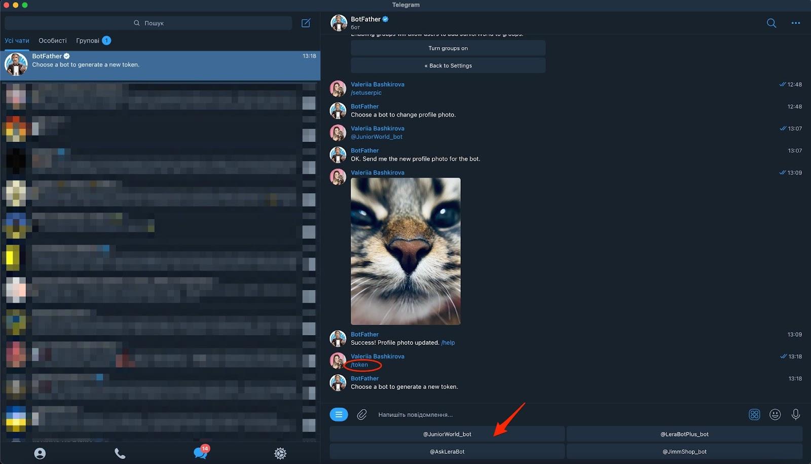Click the voice message microphone icon
This screenshot has height=464, width=811.
(795, 414)
